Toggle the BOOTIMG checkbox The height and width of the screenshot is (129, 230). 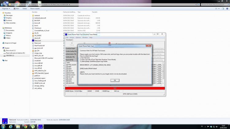click(x=67, y=73)
